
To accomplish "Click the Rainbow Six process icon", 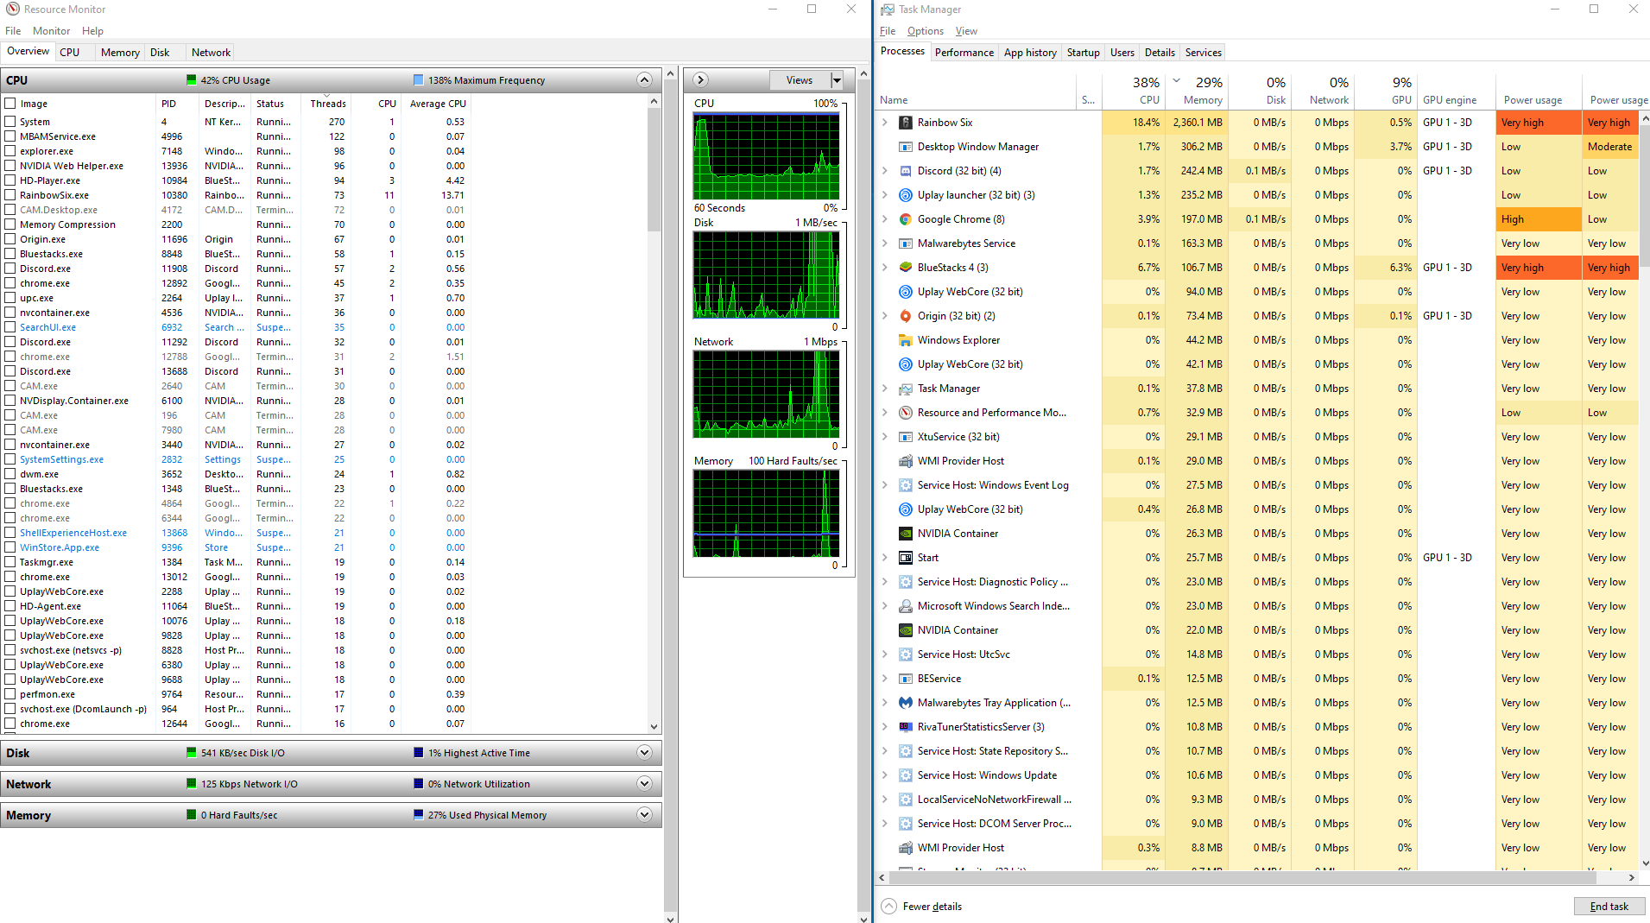I will [x=905, y=123].
